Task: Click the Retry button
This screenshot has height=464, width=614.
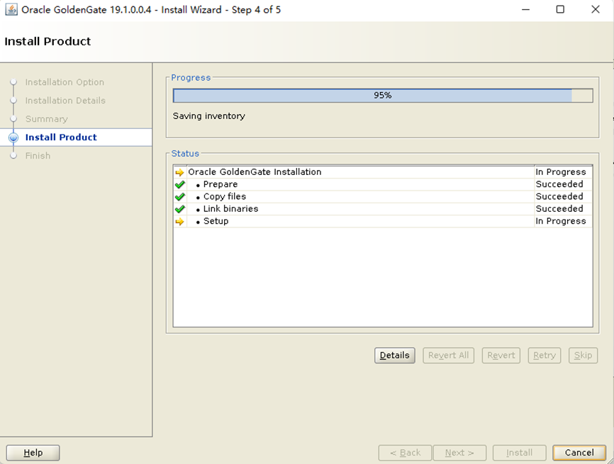Action: coord(545,355)
